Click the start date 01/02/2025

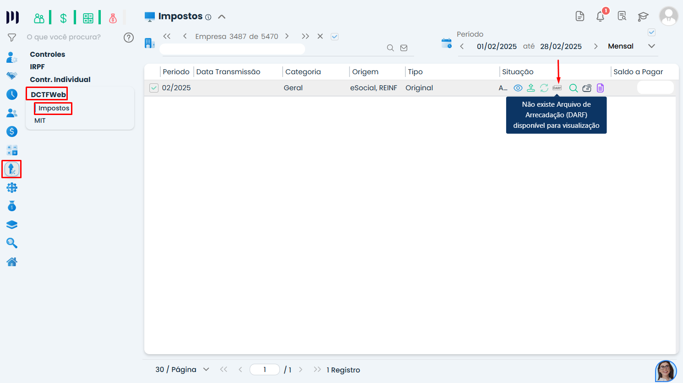click(497, 46)
